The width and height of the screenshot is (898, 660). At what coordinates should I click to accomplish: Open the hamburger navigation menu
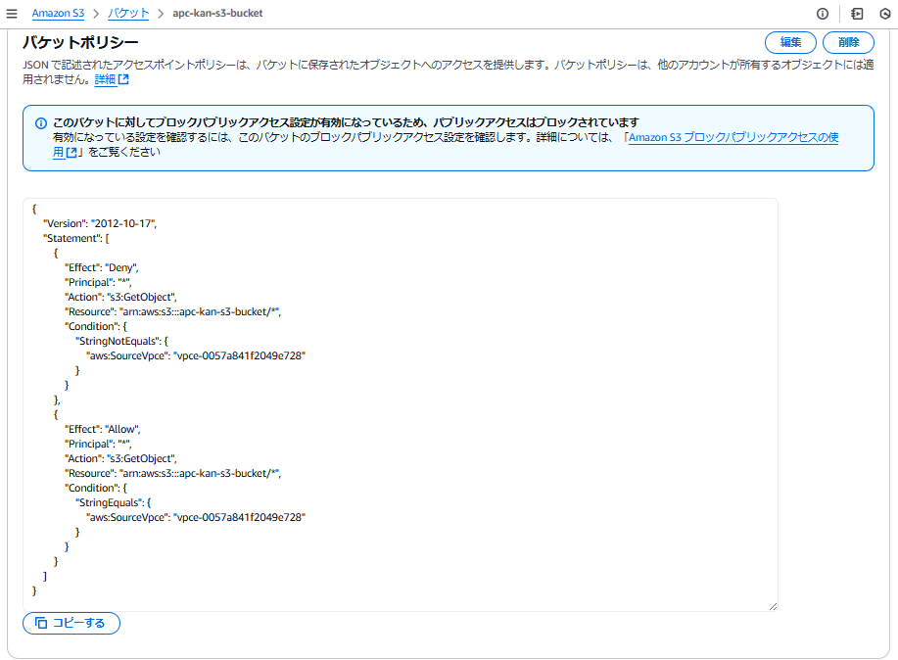[12, 13]
